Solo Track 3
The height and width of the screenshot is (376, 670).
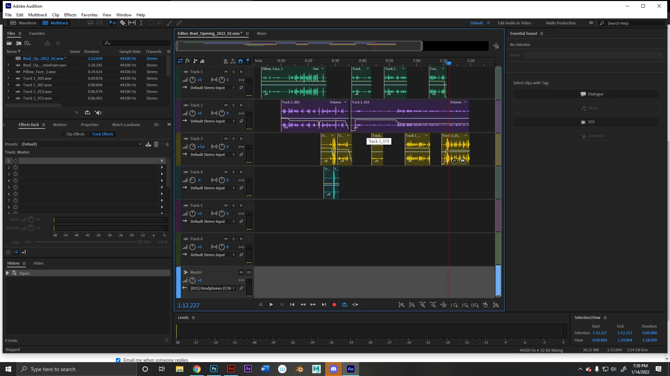pos(233,139)
